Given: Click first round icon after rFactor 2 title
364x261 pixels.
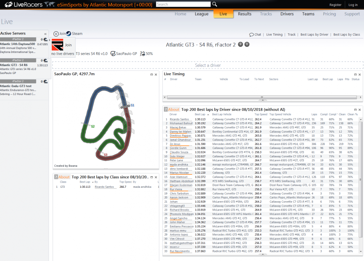Looking at the screenshot, I should coord(240,44).
